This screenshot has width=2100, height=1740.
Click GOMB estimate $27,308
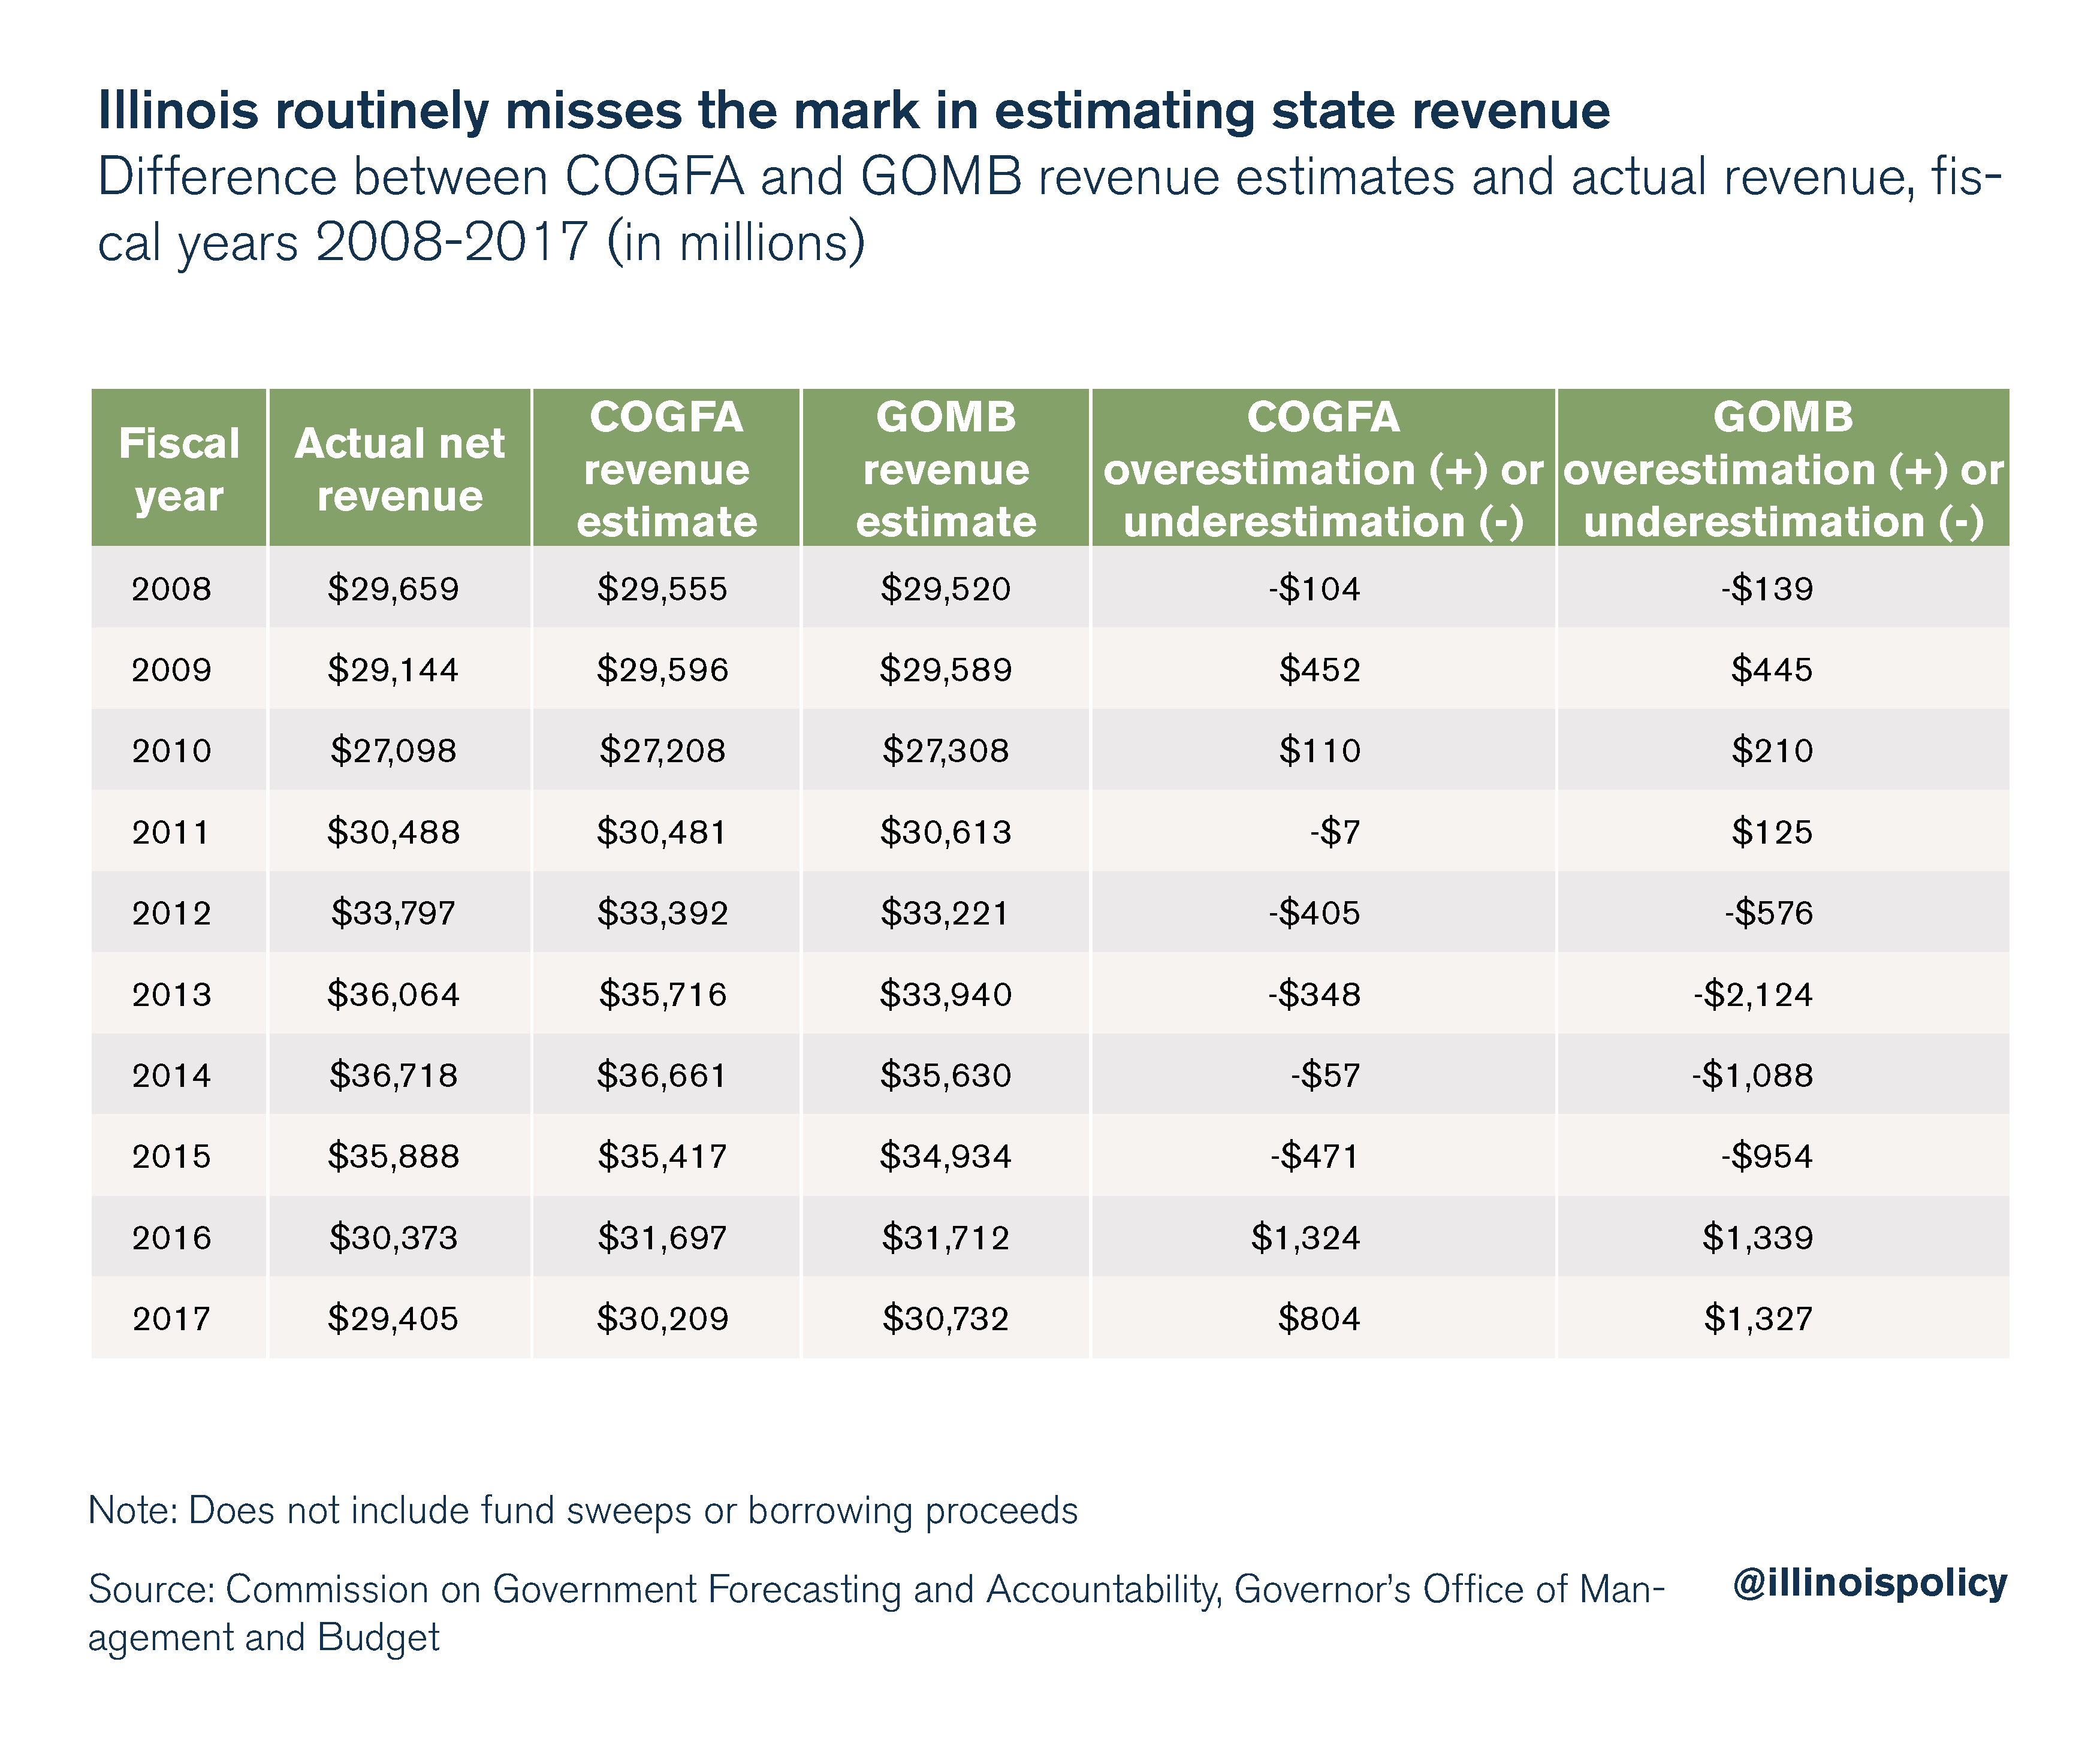point(945,750)
